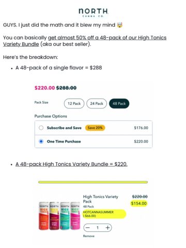186x248 pixels.
Task: Click the North Canna Co. logo
Action: click(93, 12)
